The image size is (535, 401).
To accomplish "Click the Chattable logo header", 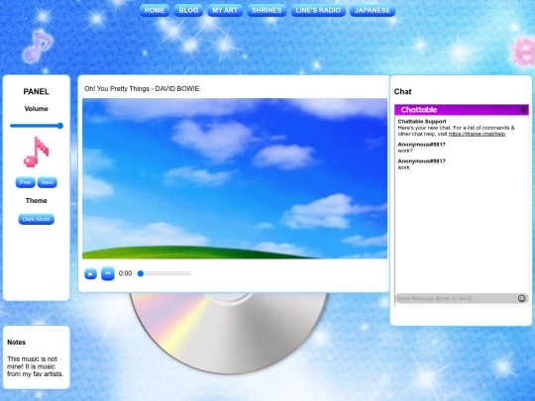I will pyautogui.click(x=419, y=110).
